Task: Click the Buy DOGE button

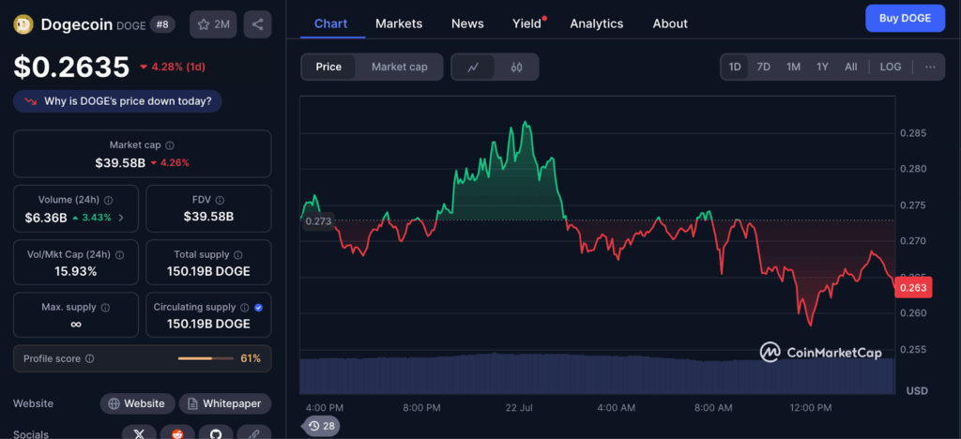Action: pos(905,18)
